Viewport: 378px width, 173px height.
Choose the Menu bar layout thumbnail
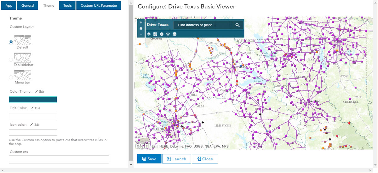[x=23, y=75]
